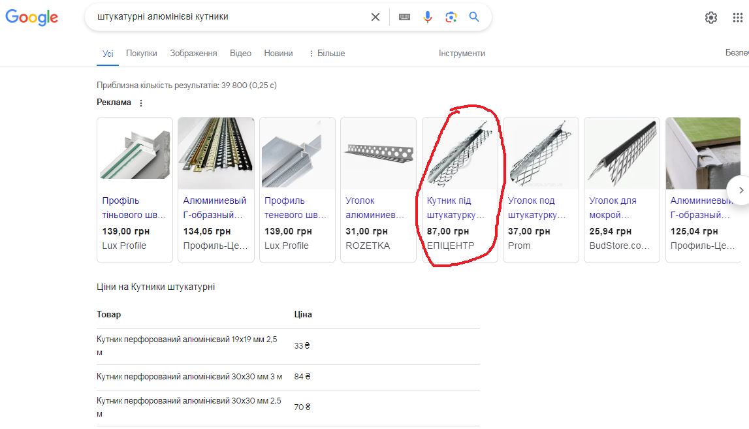Open the Відео results tab
This screenshot has width=749, height=429.
pyautogui.click(x=240, y=53)
